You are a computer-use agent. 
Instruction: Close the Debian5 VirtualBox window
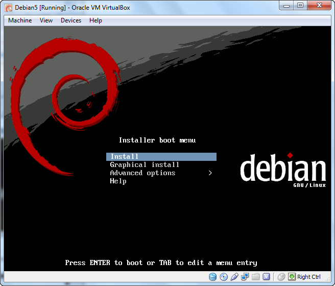(x=319, y=6)
